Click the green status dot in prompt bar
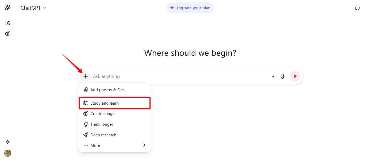365x162 pixels. pos(273,76)
